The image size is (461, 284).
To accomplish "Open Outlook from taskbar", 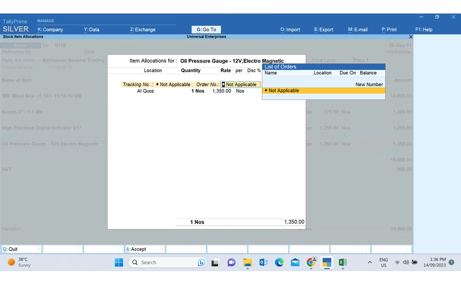I will tap(263, 262).
